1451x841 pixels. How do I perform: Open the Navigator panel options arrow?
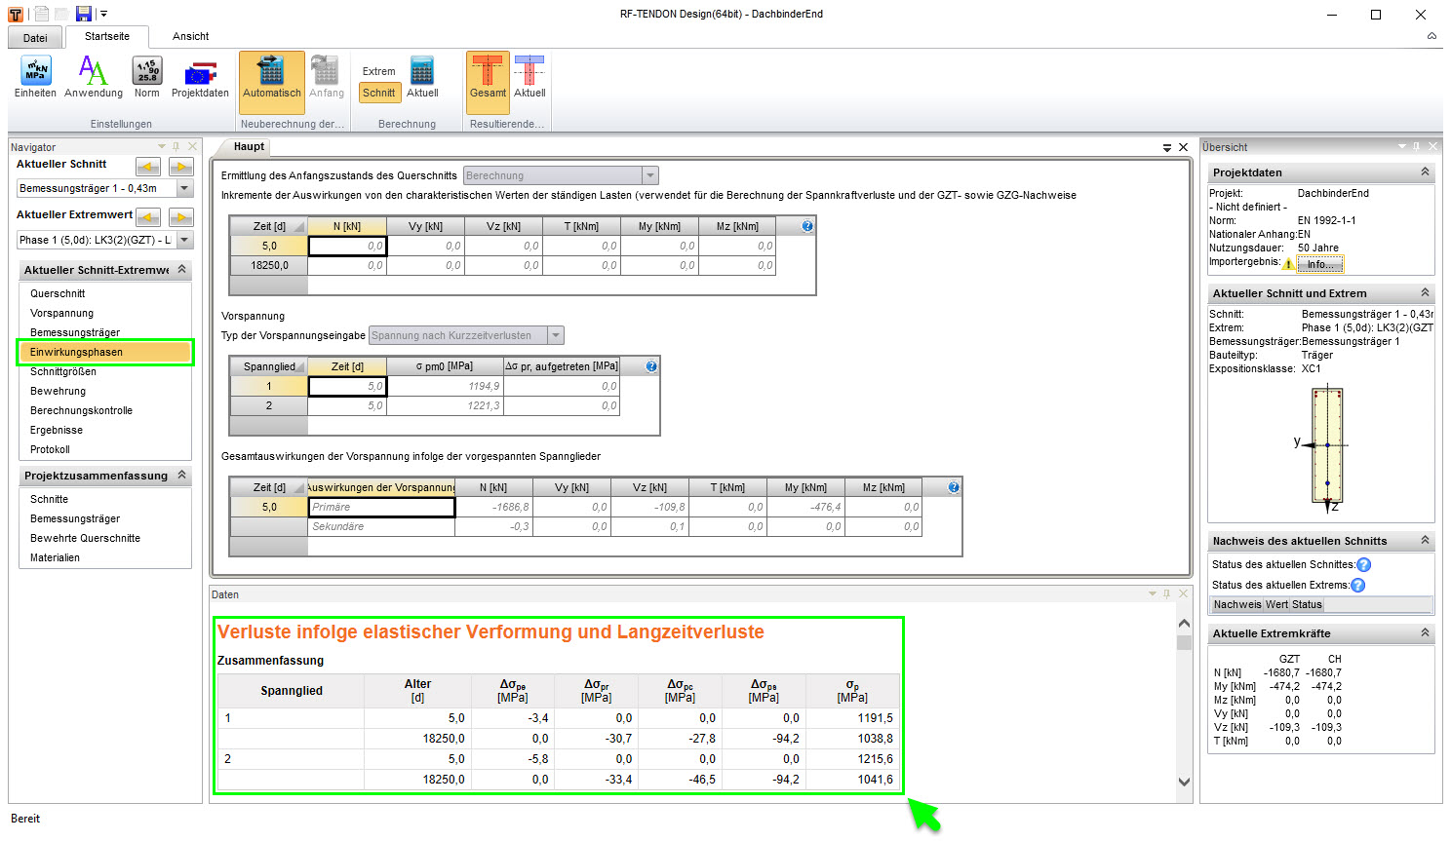coord(162,147)
